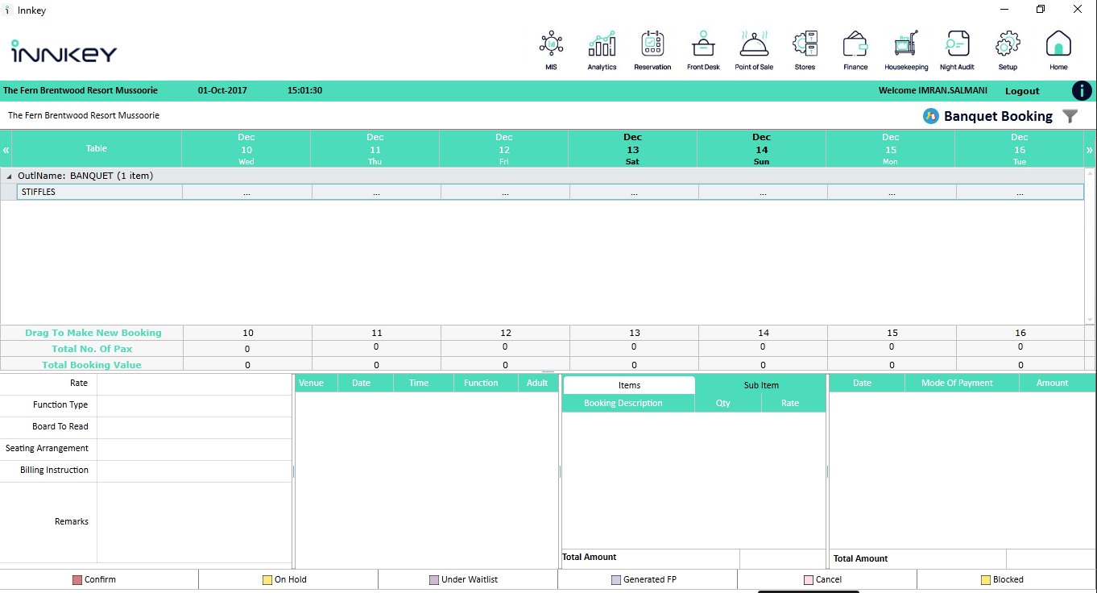The image size is (1097, 593).
Task: Click the On Hold yellow swatch
Action: point(267,580)
